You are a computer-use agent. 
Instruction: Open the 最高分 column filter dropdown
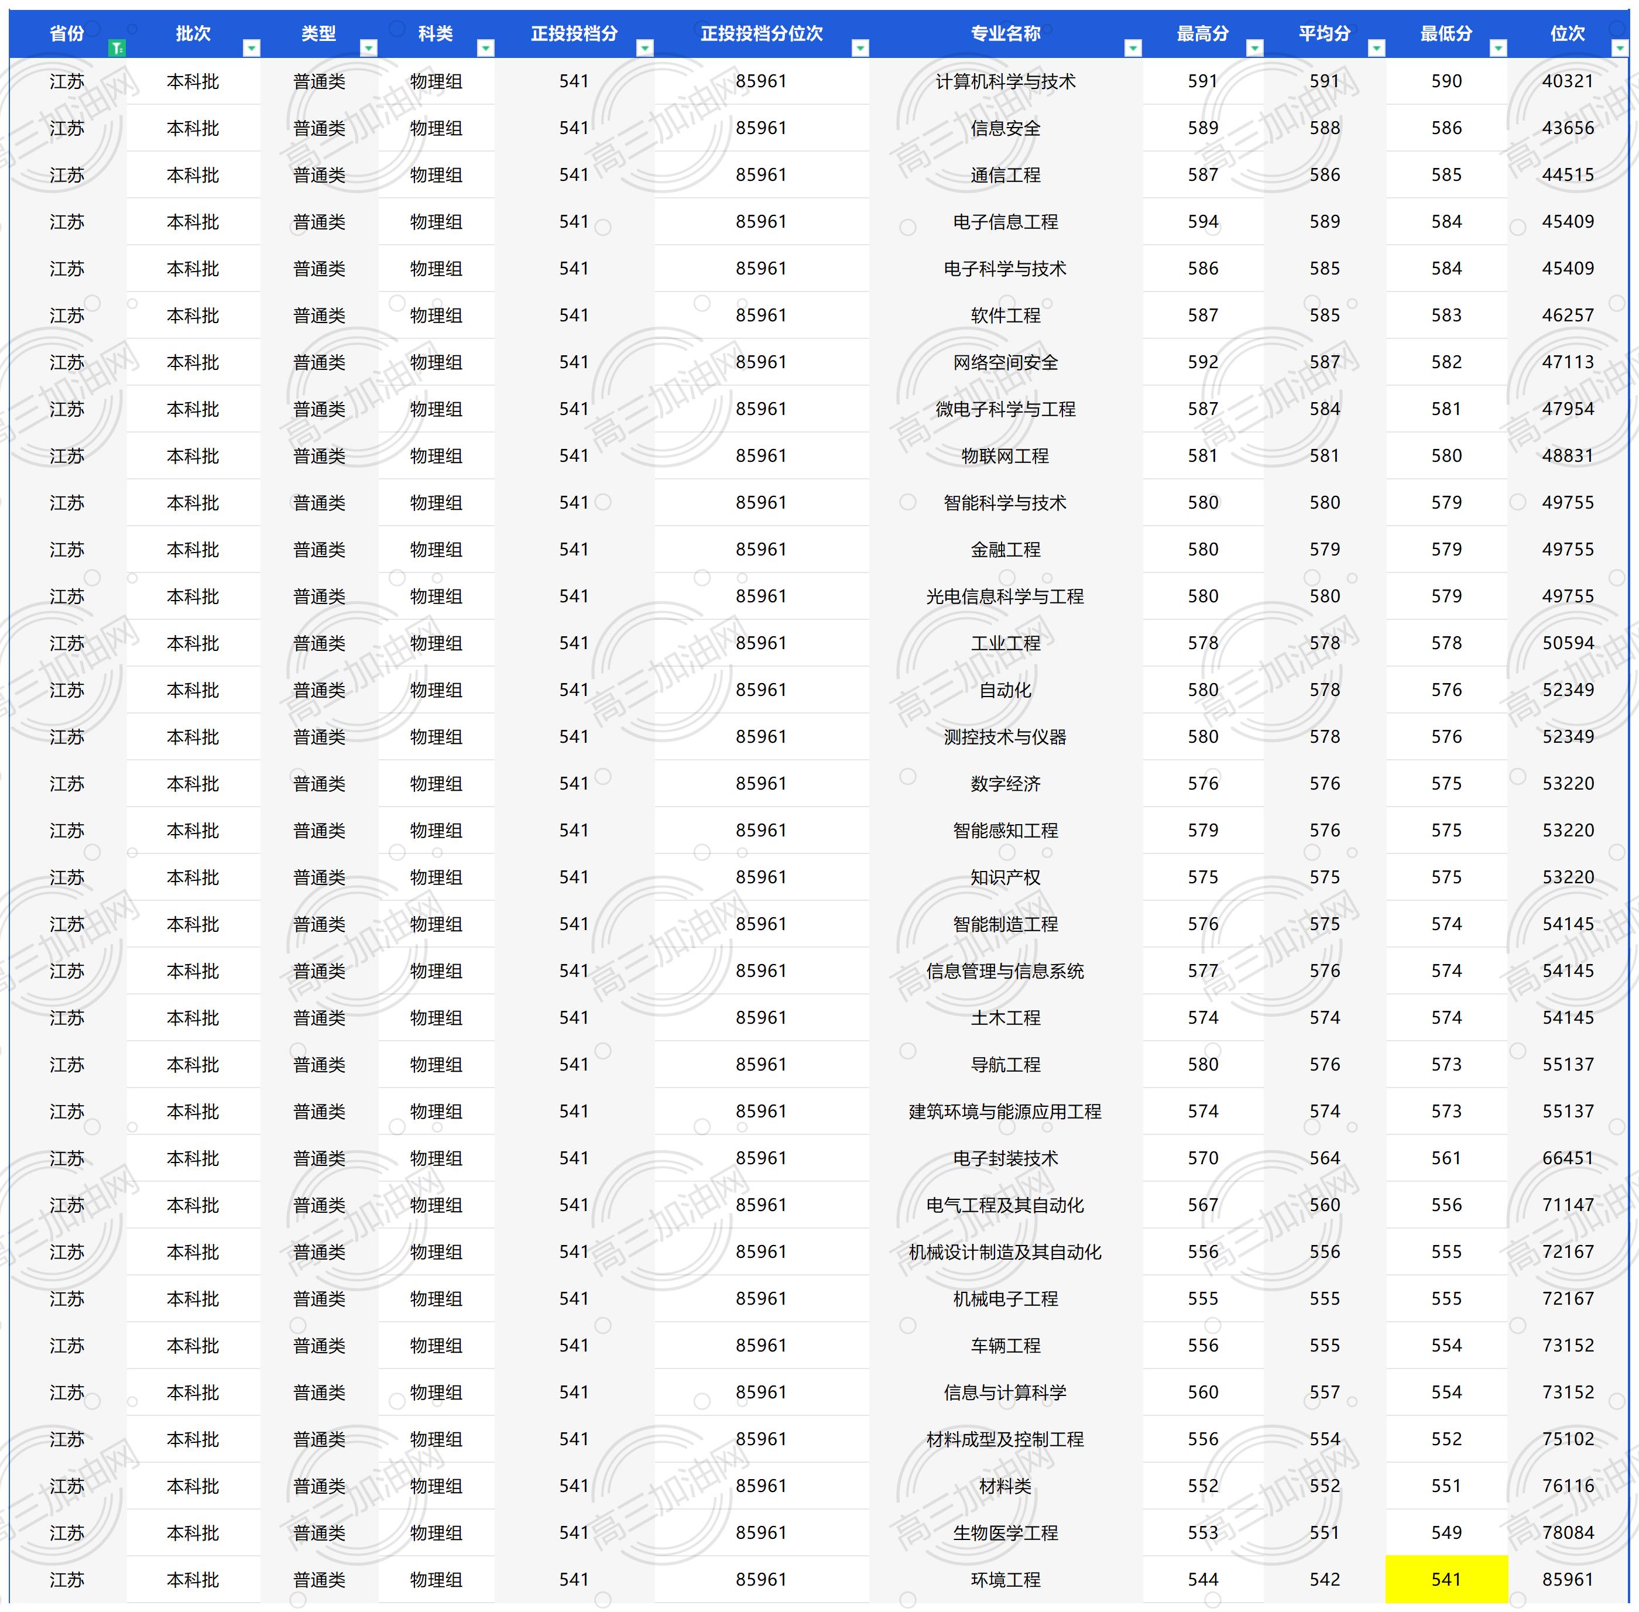tap(1254, 48)
